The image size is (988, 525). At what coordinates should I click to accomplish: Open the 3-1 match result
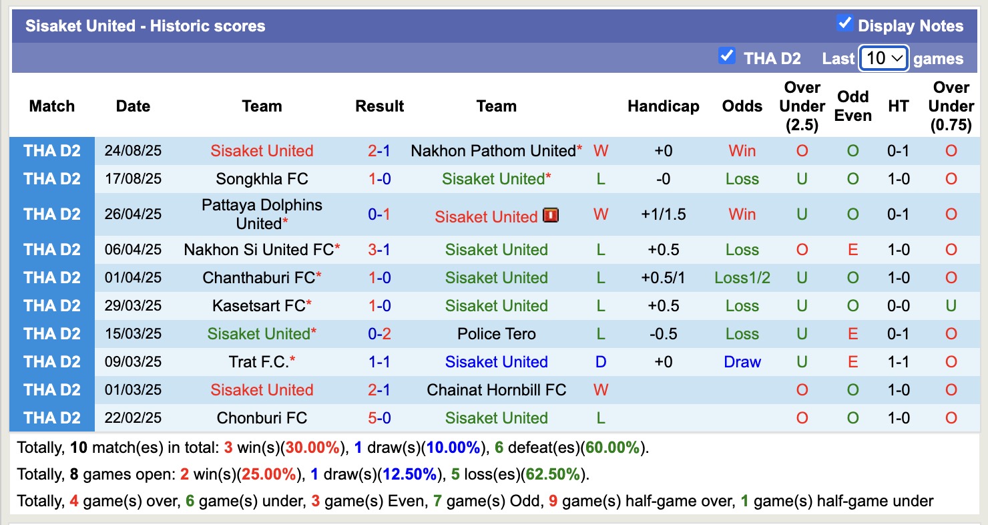coord(379,250)
